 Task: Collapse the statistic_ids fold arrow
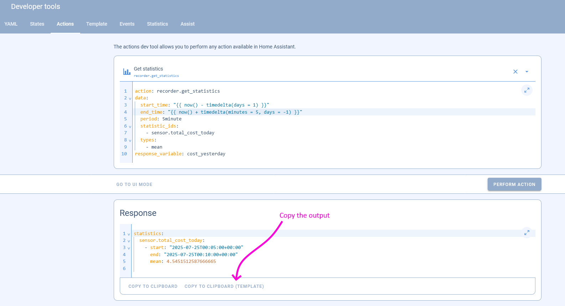coord(130,126)
